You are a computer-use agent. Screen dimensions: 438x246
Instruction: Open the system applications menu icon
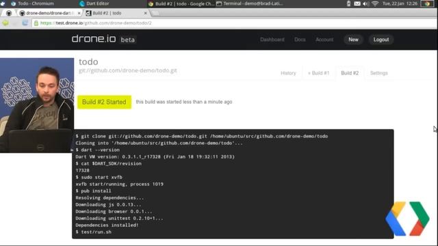tap(3, 3)
